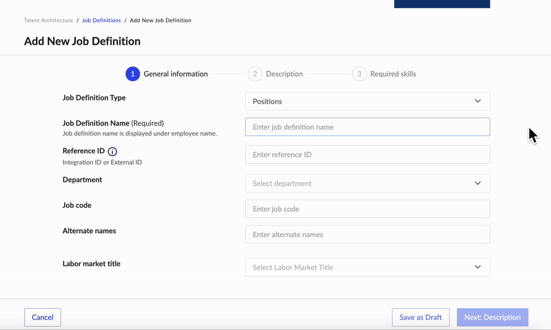Click the Department label
The height and width of the screenshot is (330, 551).
coord(82,180)
